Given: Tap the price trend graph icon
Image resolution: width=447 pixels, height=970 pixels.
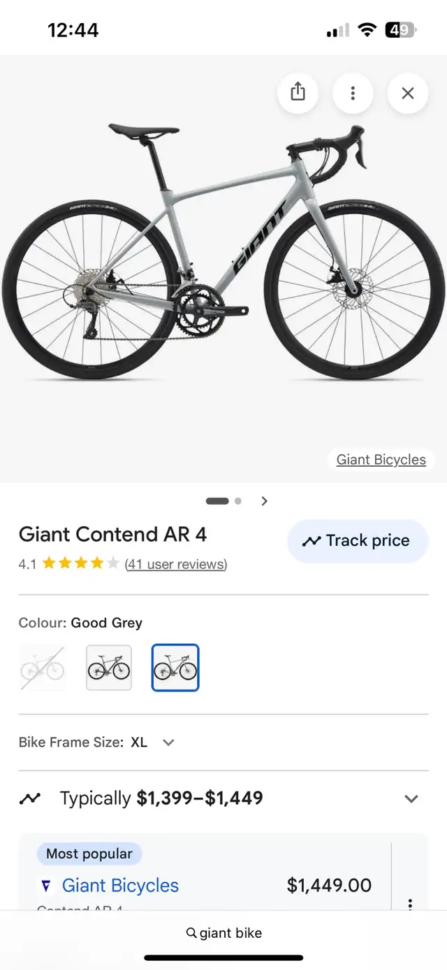Looking at the screenshot, I should pos(30,799).
